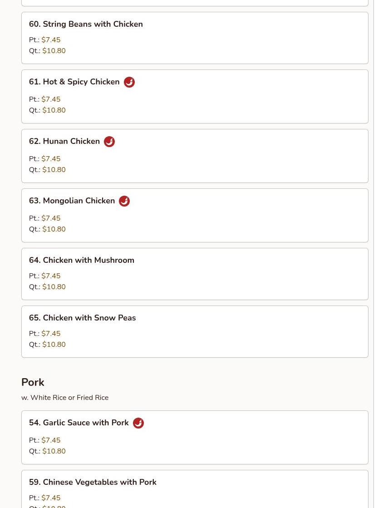Image resolution: width=383 pixels, height=508 pixels.
Task: Click the spicy pepper icon next to Hunan Chicken
Action: click(109, 142)
